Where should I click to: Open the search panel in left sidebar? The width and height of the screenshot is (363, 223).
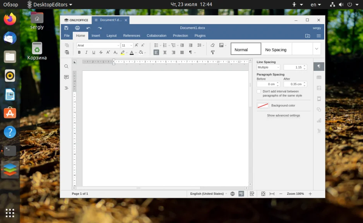click(x=66, y=67)
